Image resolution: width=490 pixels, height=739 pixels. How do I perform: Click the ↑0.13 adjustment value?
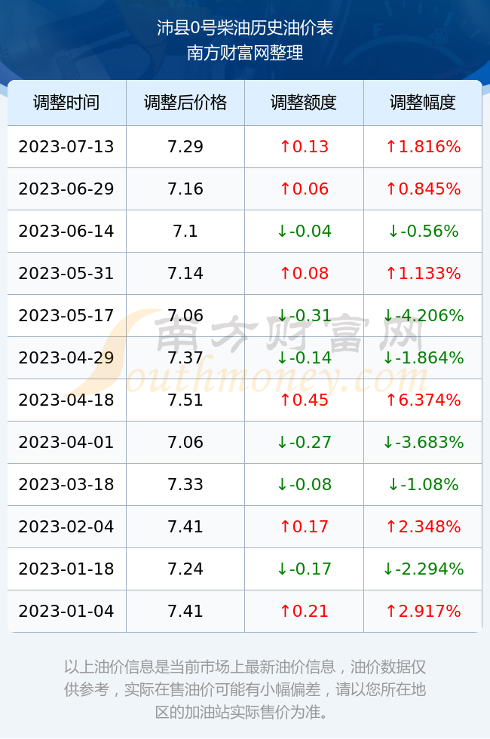pyautogui.click(x=304, y=146)
